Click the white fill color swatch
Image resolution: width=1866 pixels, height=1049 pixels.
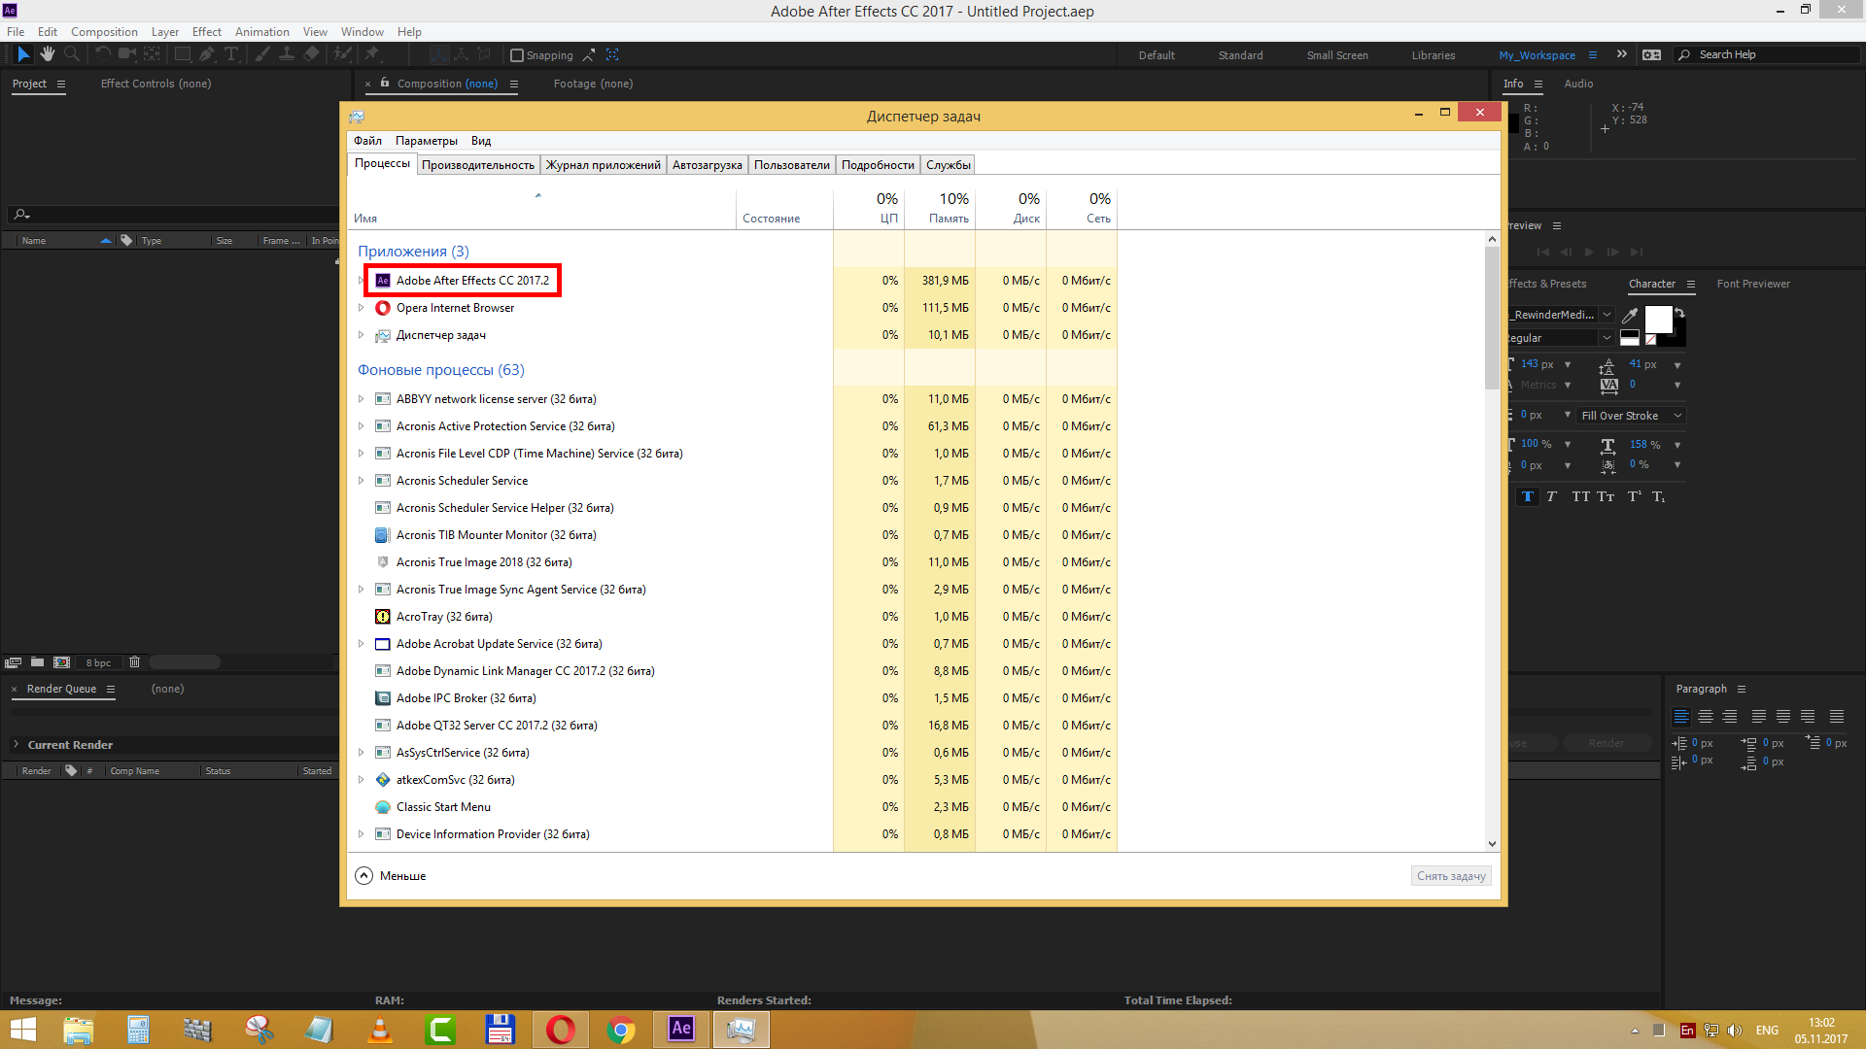coord(1658,320)
